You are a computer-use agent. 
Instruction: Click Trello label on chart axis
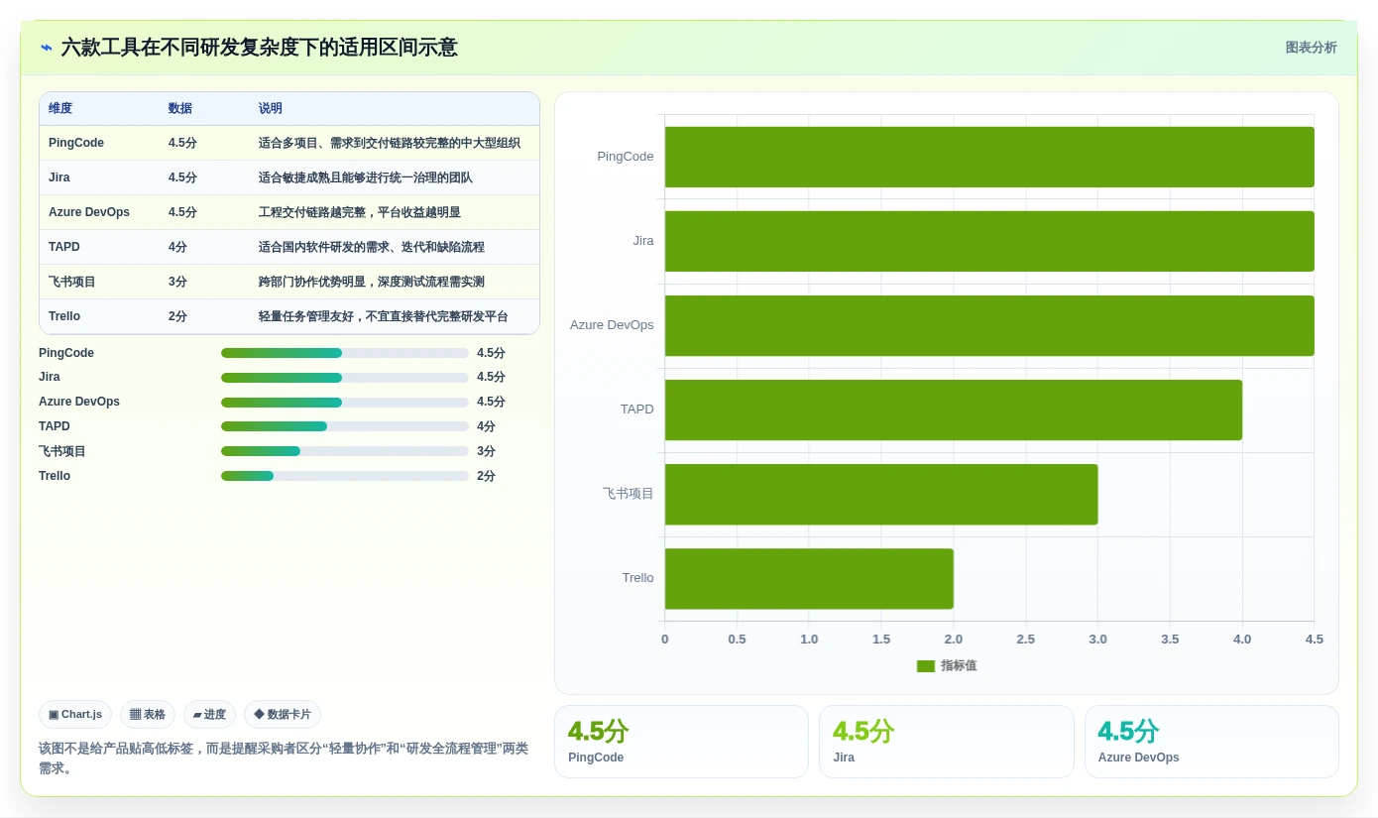coord(638,578)
